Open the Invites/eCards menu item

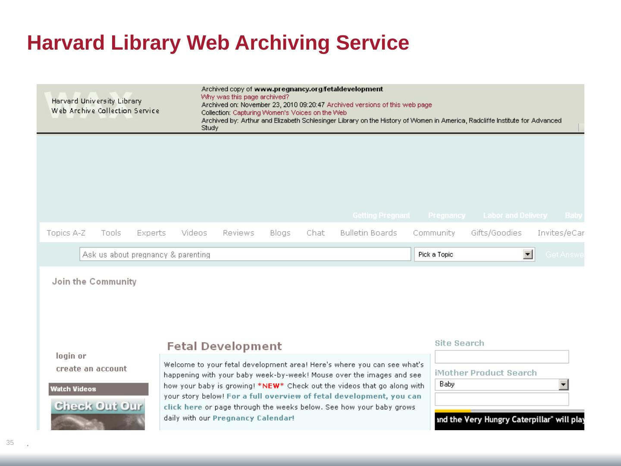click(x=561, y=233)
